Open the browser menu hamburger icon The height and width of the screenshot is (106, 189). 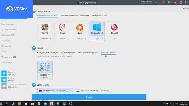[x=157, y=2]
